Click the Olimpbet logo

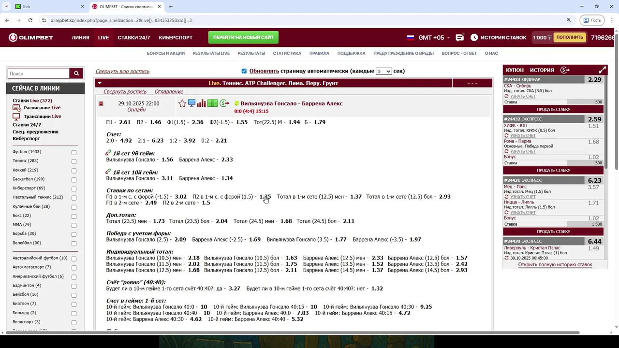pyautogui.click(x=31, y=37)
